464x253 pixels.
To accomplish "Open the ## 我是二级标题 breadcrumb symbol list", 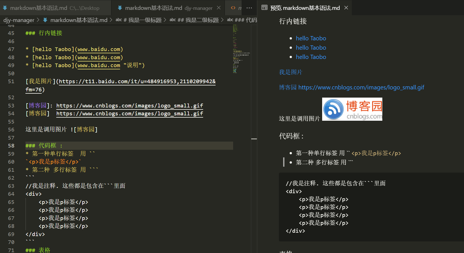I will 198,20.
